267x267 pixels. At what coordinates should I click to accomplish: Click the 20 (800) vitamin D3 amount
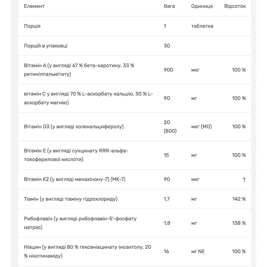(170, 127)
